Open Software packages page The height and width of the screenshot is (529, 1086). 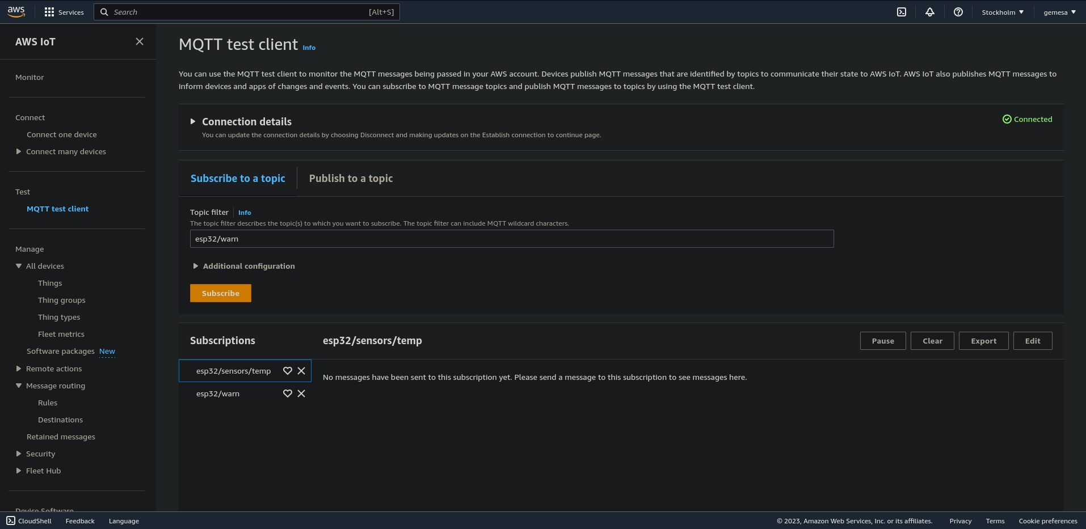(x=60, y=351)
